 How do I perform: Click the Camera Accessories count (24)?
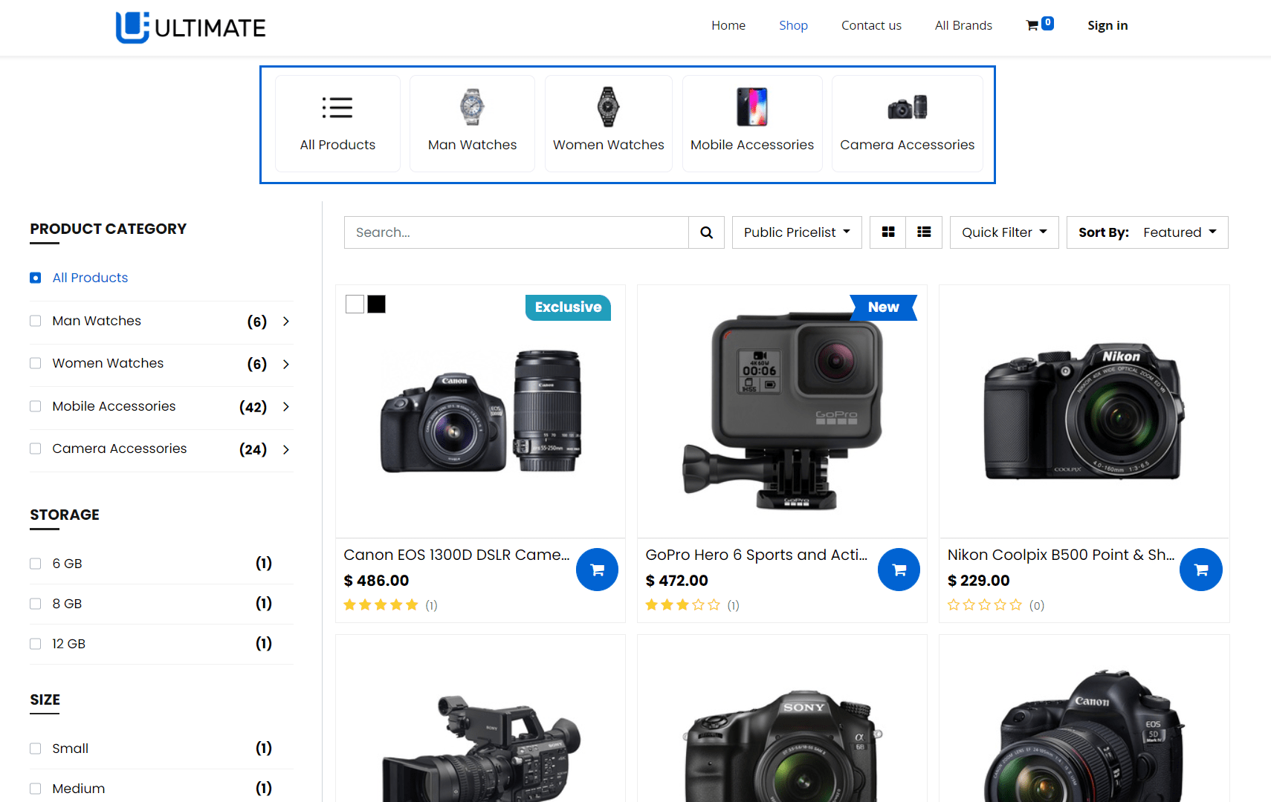253,449
